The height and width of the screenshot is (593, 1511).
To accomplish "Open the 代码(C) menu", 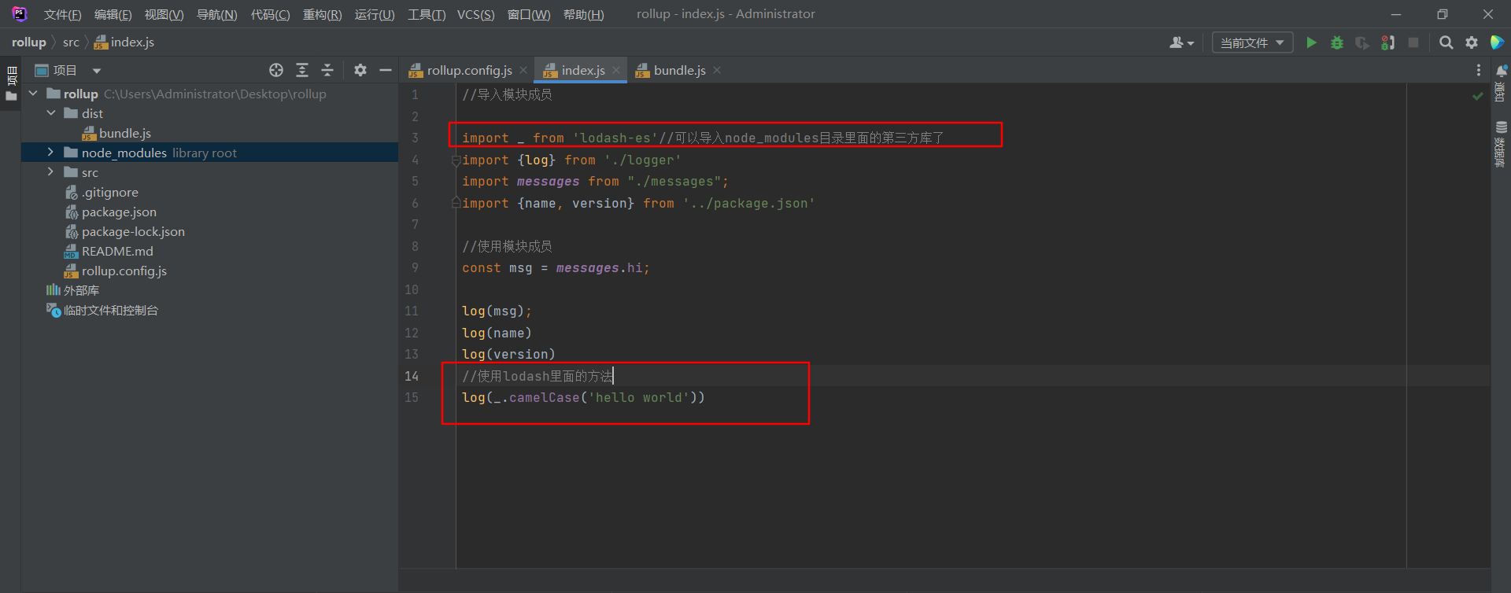I will (270, 14).
